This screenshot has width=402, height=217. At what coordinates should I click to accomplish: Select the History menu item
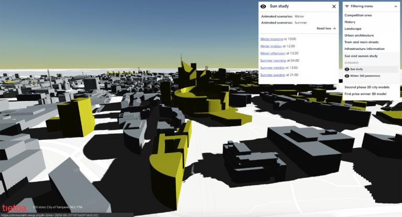point(350,22)
